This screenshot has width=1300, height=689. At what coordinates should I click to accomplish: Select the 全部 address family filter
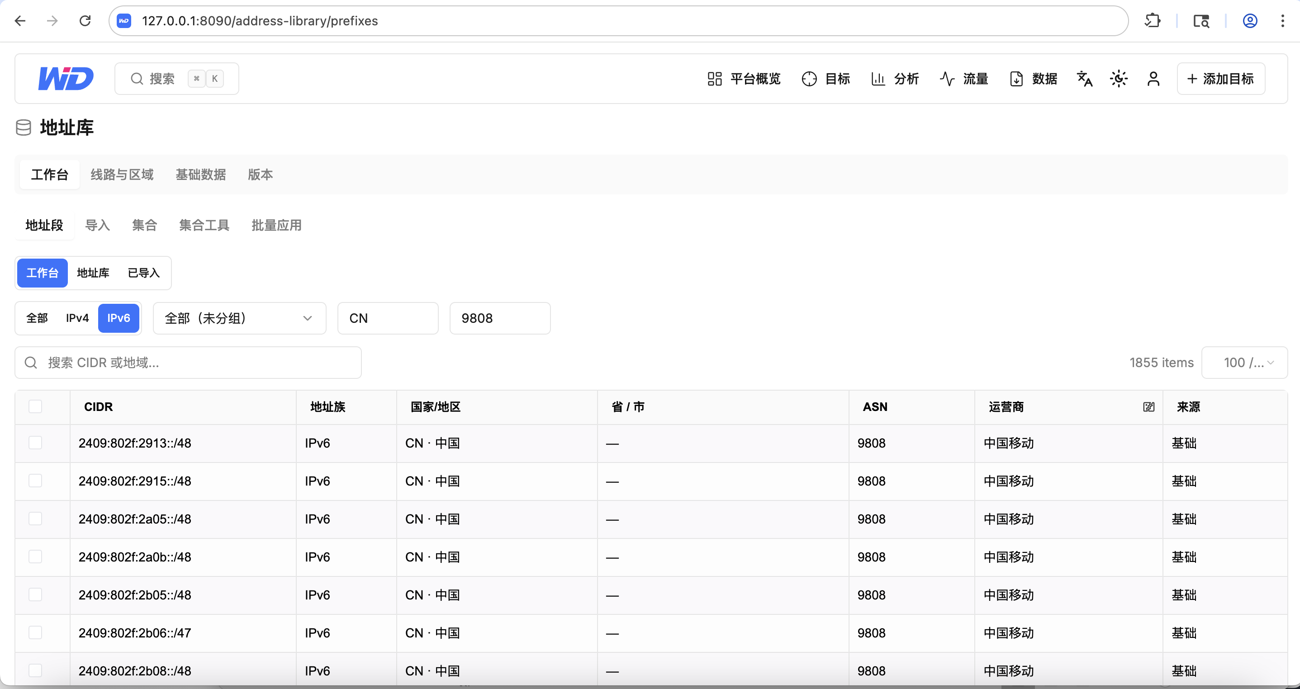(x=37, y=318)
